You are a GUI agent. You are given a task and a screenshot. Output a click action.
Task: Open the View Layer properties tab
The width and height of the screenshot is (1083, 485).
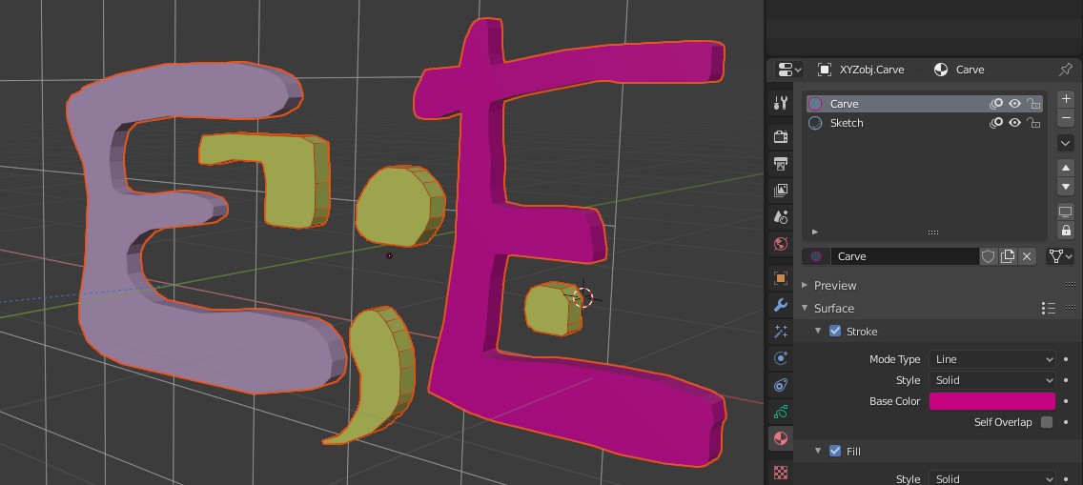(781, 191)
